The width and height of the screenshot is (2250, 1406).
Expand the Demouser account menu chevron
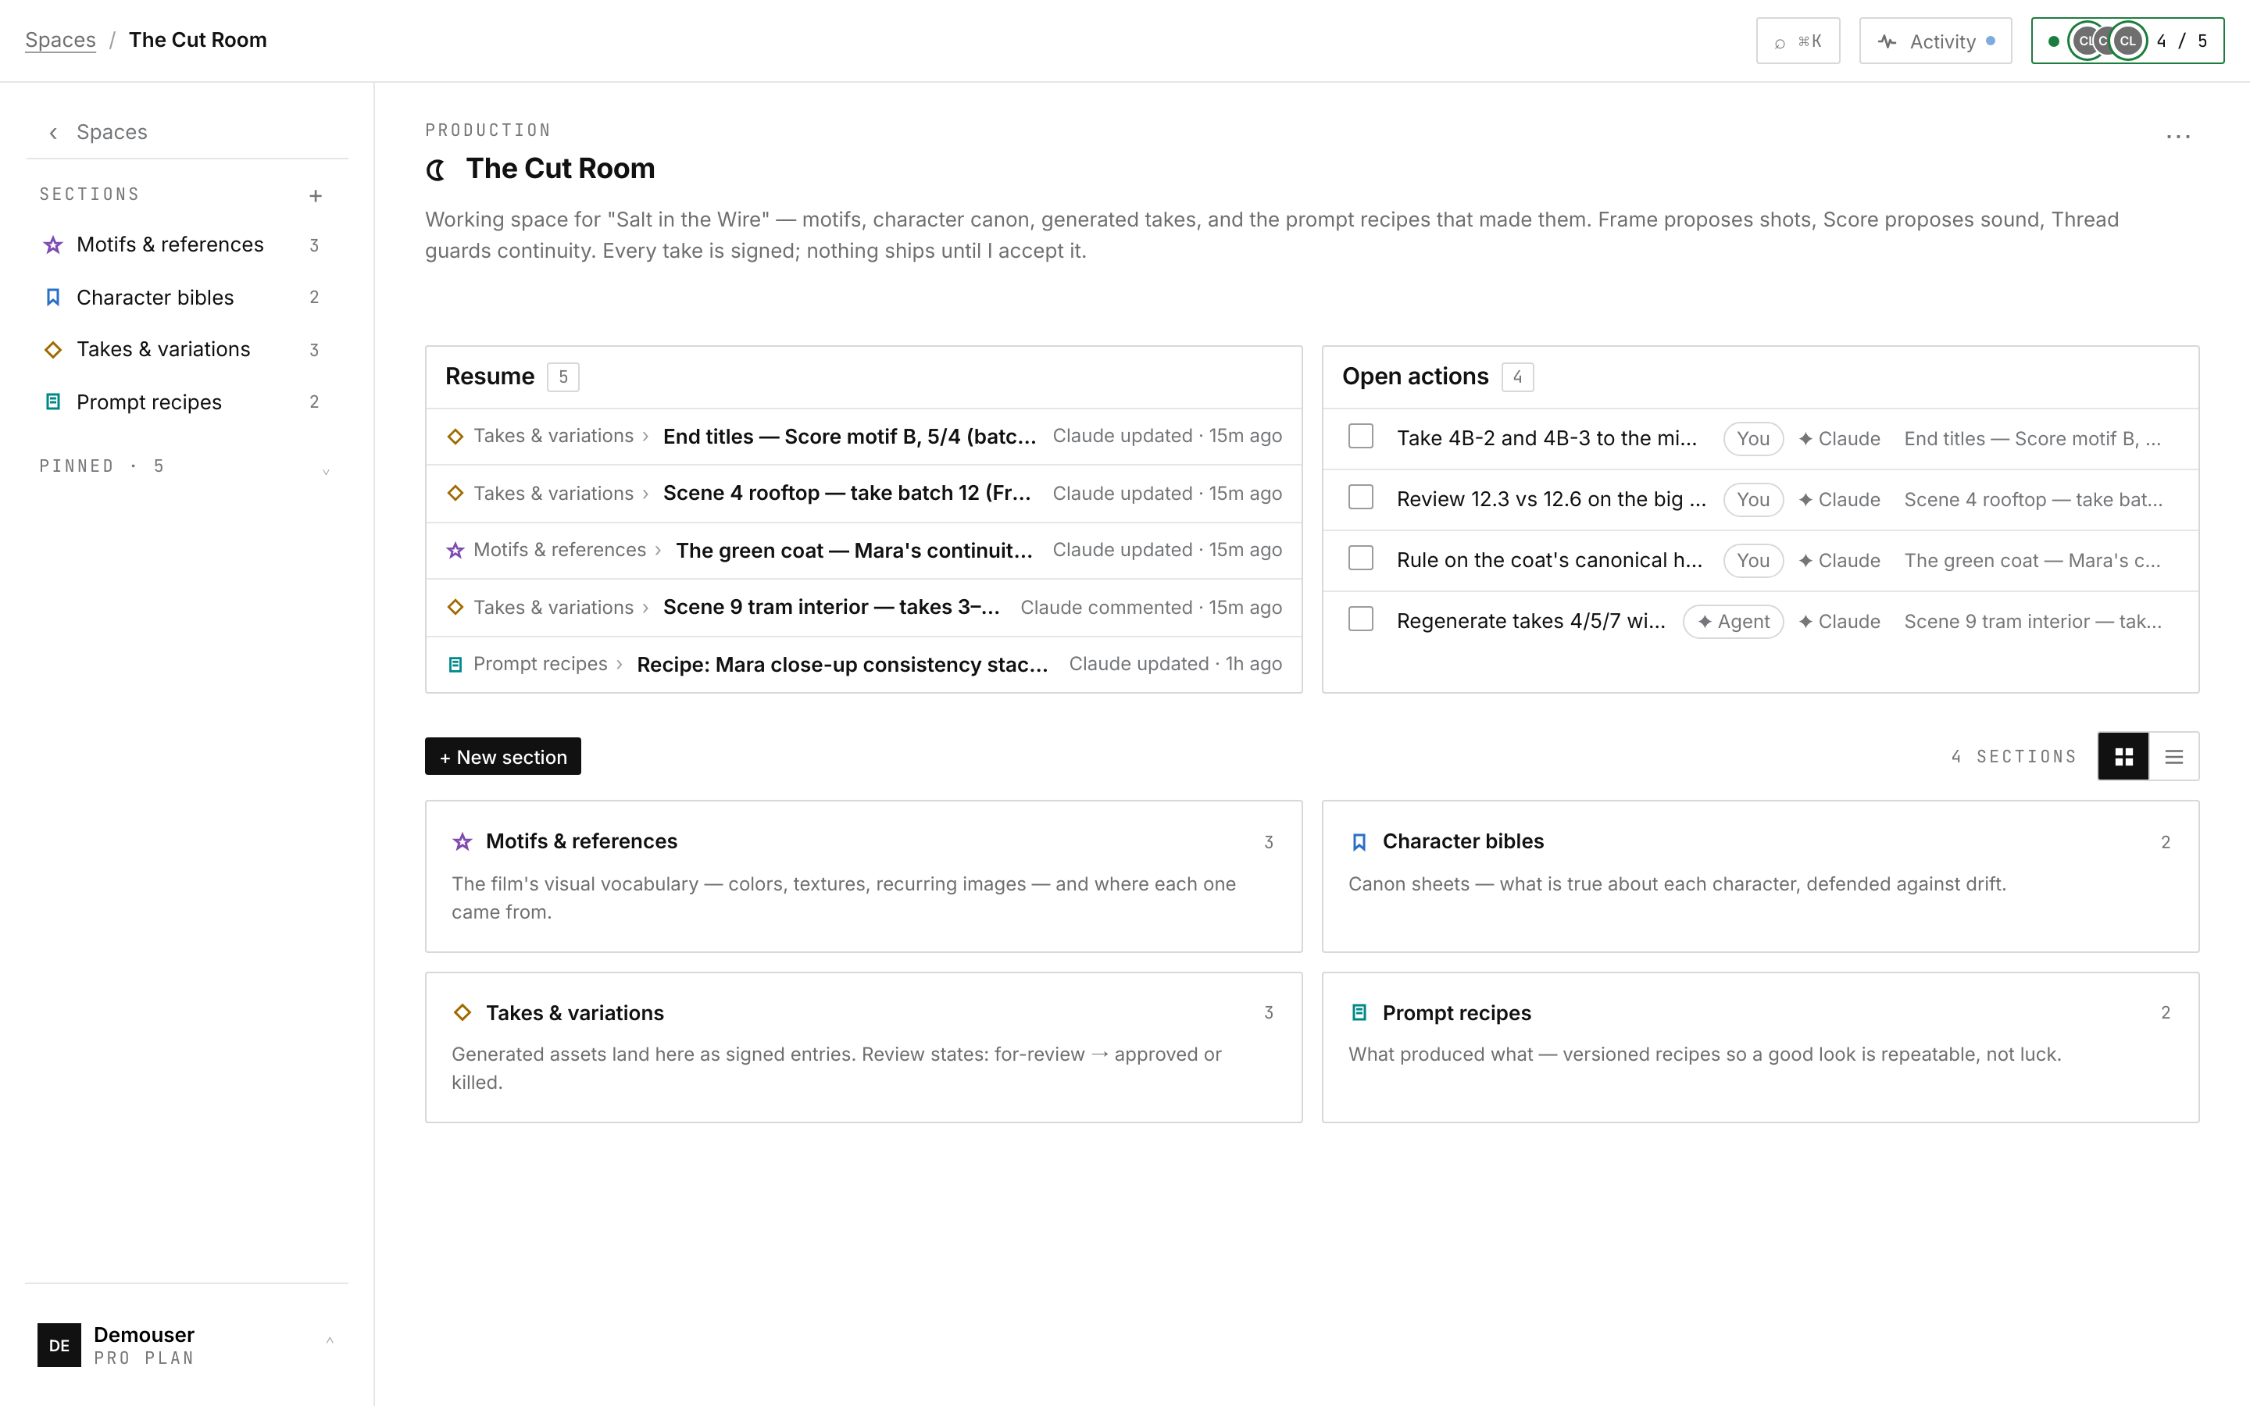click(x=329, y=1340)
